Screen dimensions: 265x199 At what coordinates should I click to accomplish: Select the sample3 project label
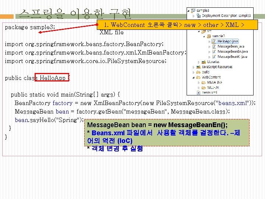click(203, 10)
